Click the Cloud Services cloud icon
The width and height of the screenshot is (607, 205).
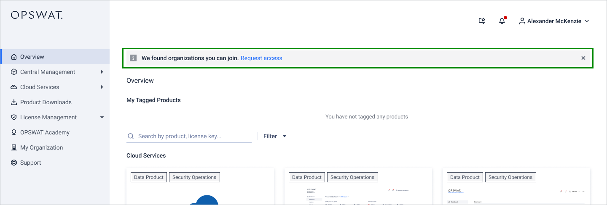point(14,87)
